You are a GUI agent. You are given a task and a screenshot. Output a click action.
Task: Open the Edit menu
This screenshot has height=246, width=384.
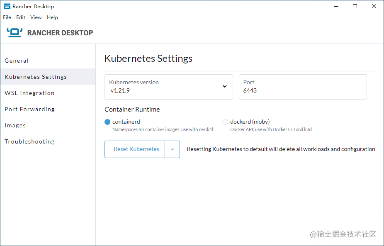(x=21, y=17)
